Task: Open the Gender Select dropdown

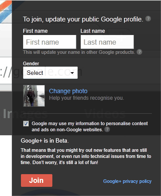Action: pyautogui.click(x=50, y=73)
